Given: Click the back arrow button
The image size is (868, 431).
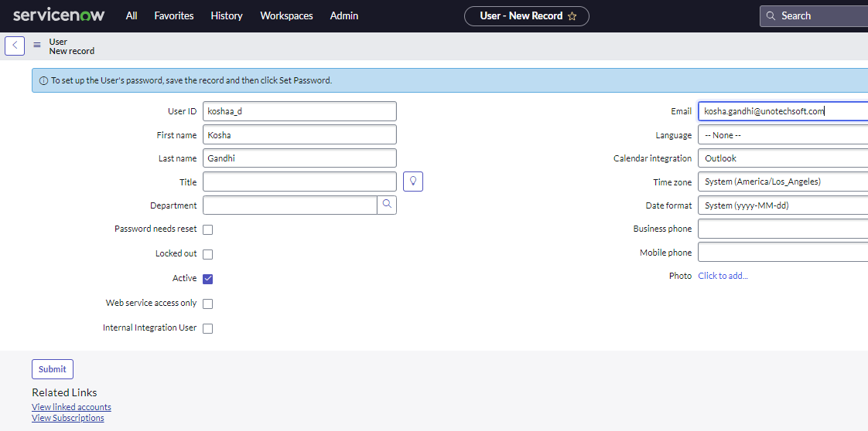Looking at the screenshot, I should [15, 46].
